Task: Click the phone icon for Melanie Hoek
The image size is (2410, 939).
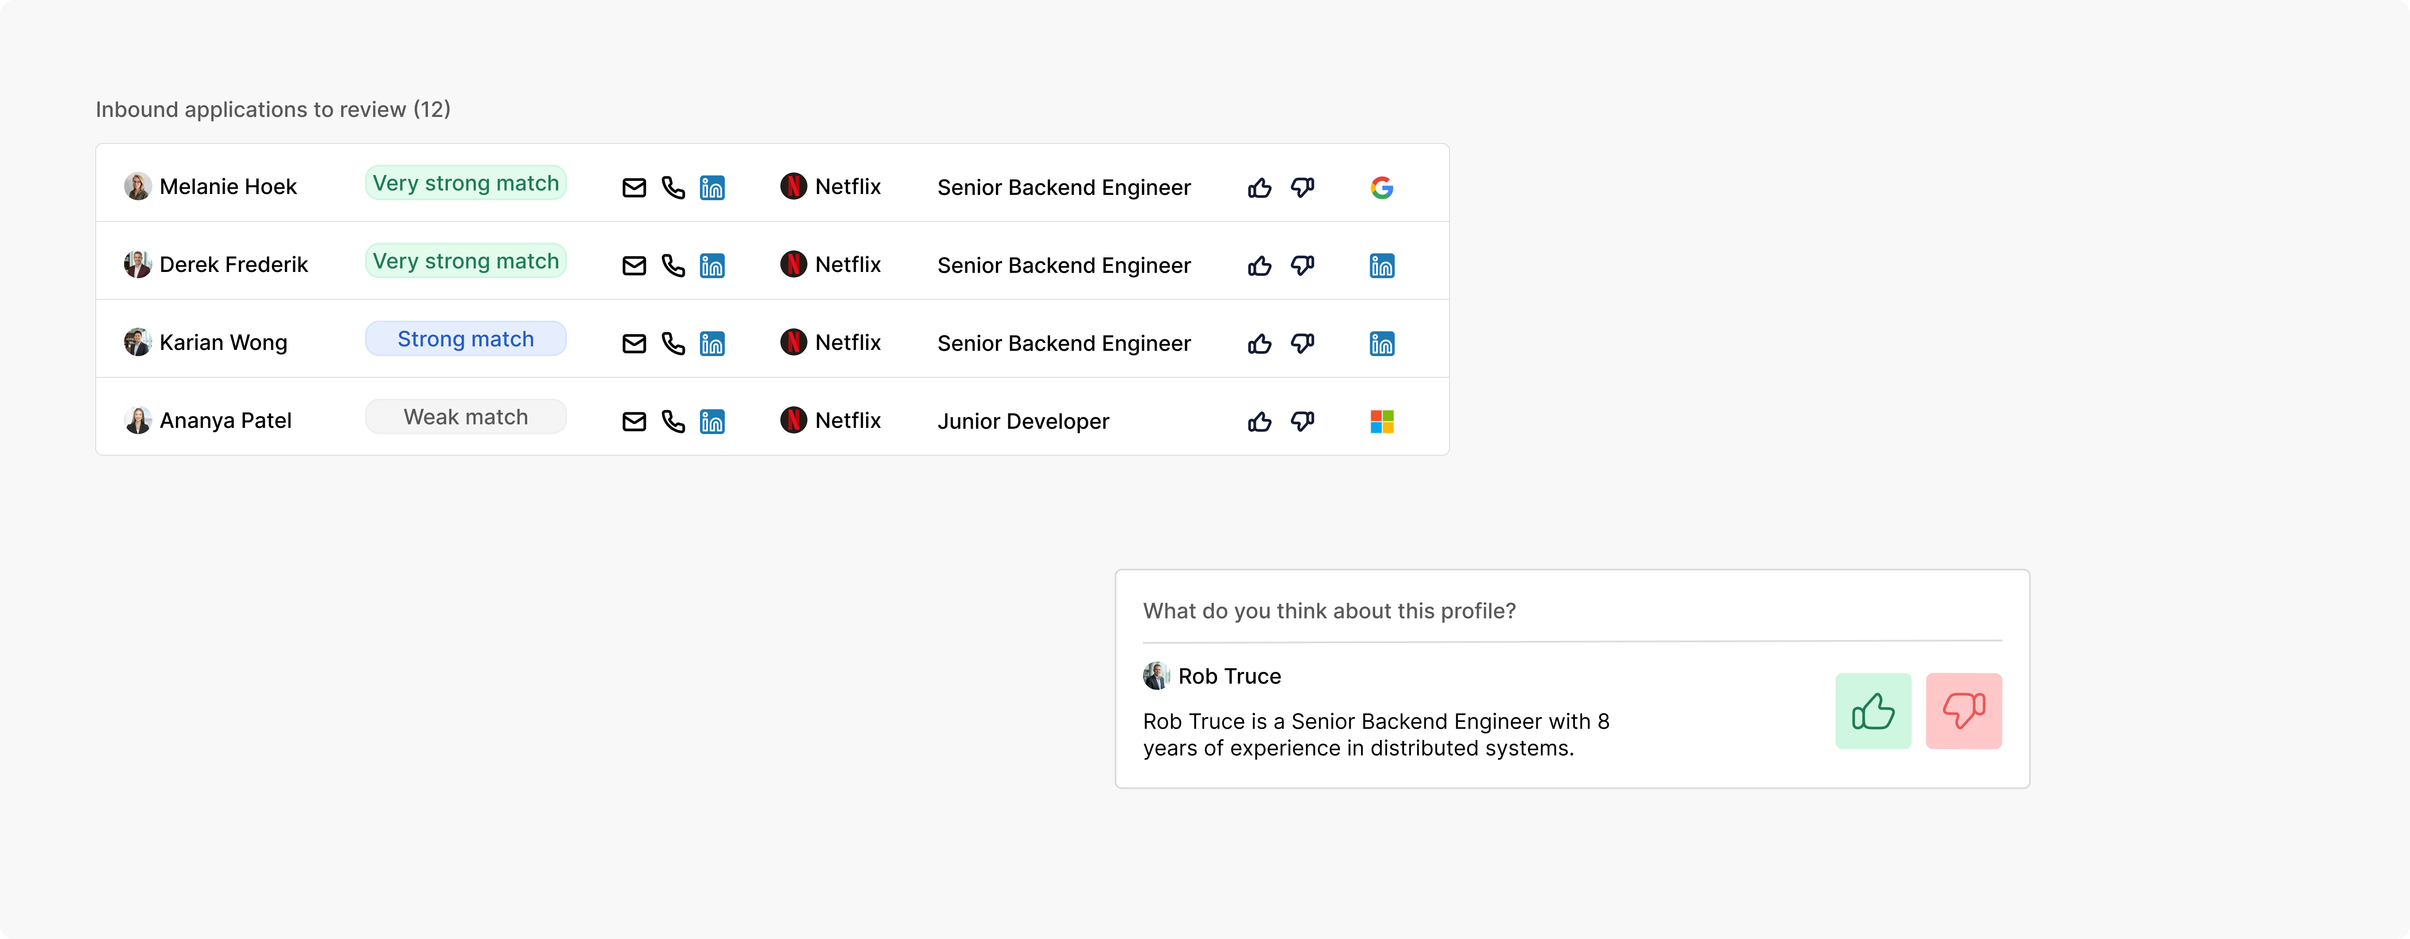Action: pos(672,187)
